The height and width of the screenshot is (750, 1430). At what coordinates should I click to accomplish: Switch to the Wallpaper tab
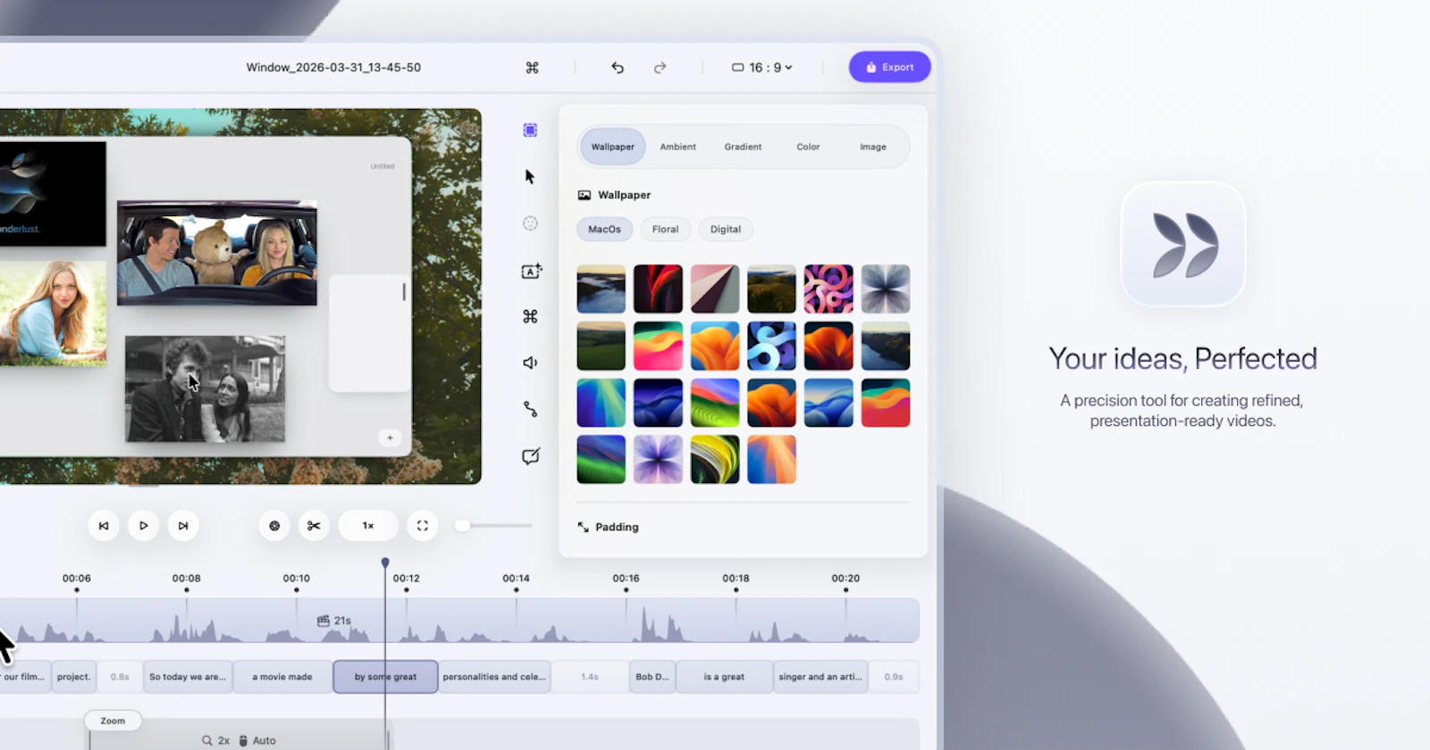[x=612, y=146]
